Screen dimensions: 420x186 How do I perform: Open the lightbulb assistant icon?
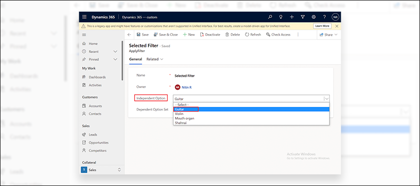click(x=281, y=17)
